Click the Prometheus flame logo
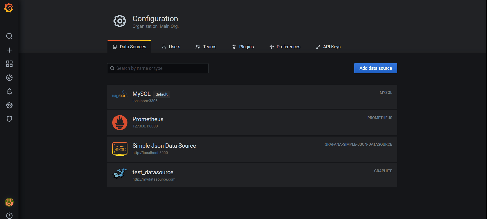The image size is (487, 219). coord(120,123)
